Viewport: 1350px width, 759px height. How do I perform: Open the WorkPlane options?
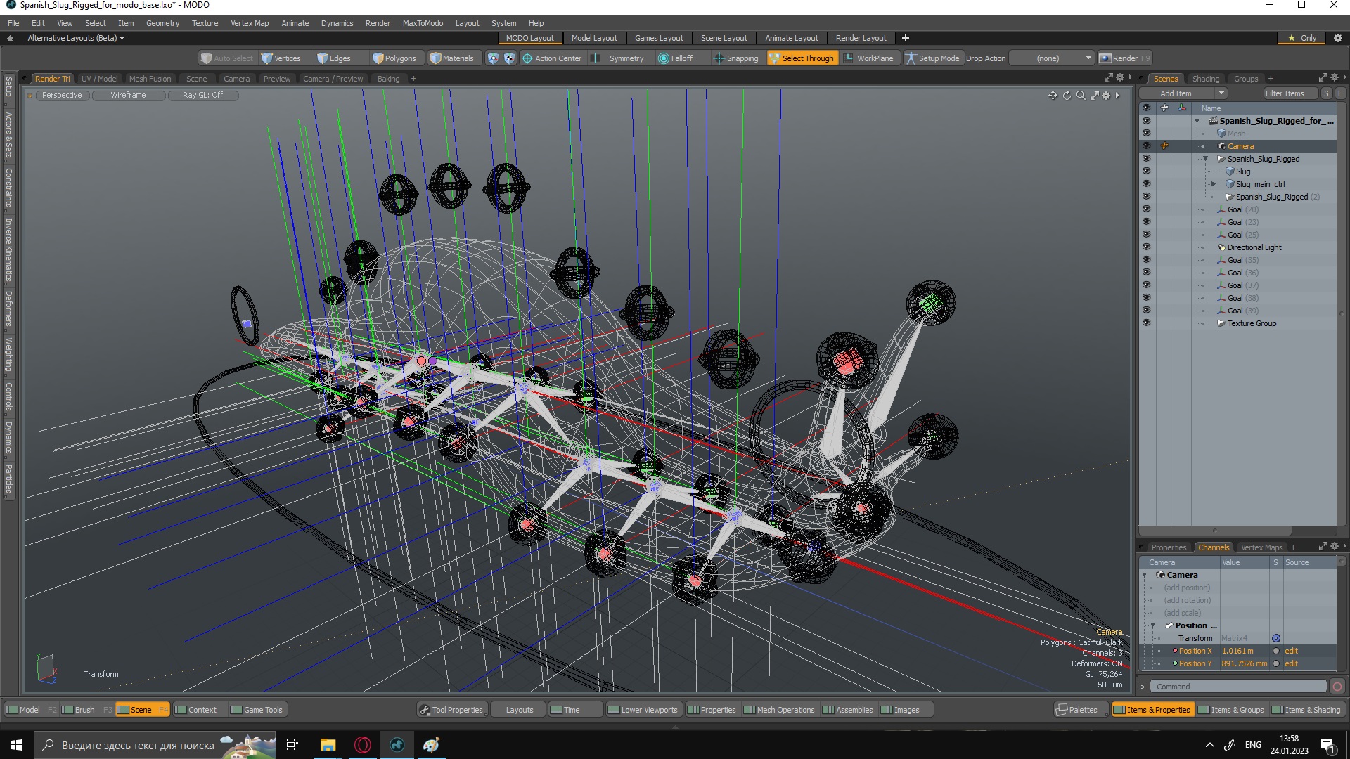click(x=868, y=58)
